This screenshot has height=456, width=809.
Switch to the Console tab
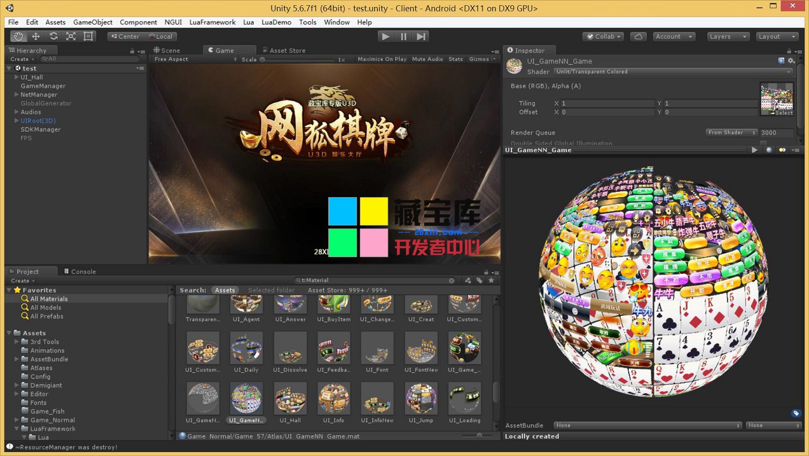(x=80, y=272)
